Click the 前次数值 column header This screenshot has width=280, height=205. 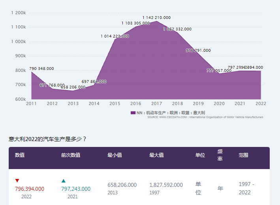coord(71,155)
